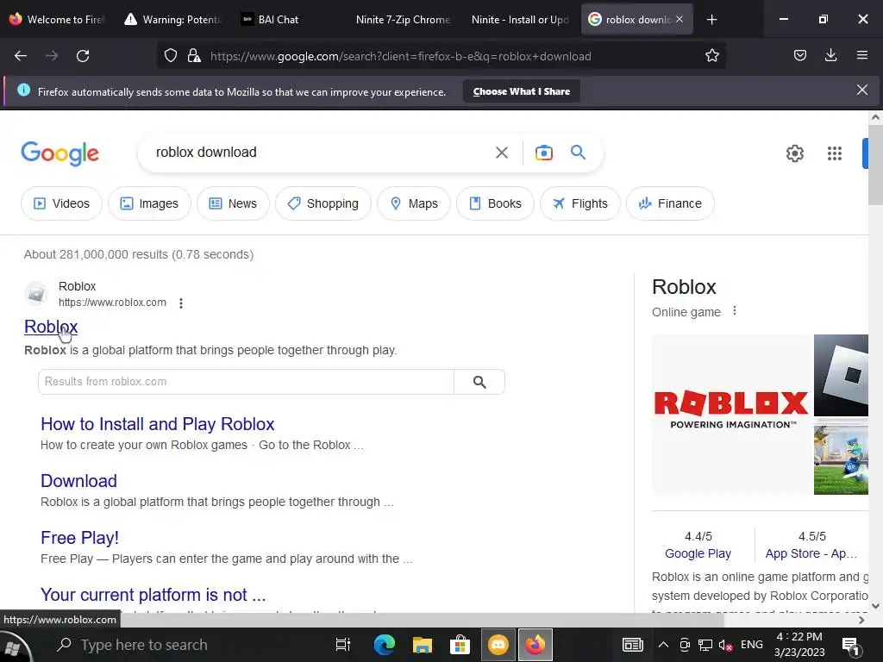Open Your current platform is not link

[x=153, y=595]
